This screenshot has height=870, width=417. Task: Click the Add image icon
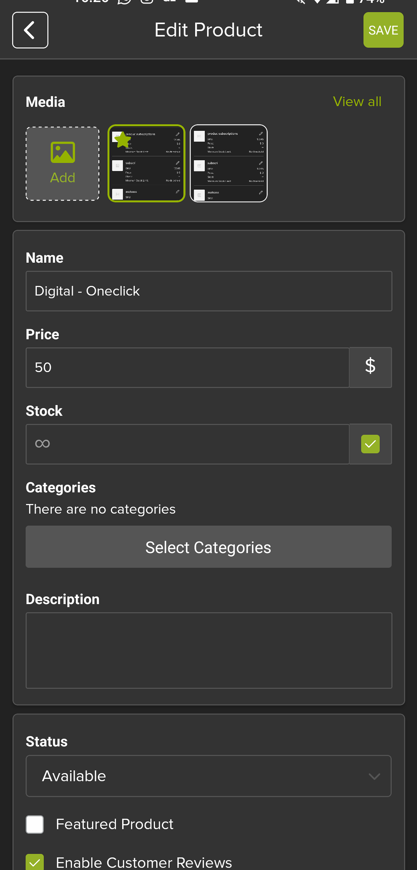(x=63, y=152)
